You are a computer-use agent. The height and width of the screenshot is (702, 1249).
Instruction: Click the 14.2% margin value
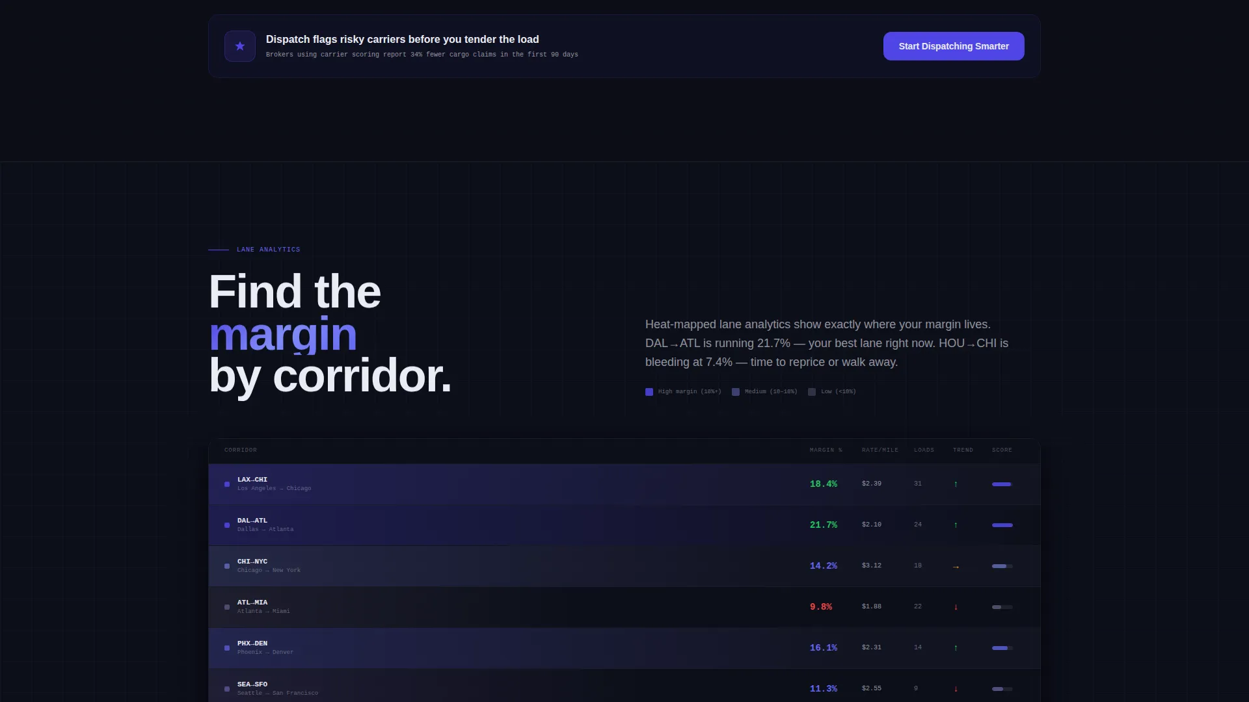click(x=824, y=566)
